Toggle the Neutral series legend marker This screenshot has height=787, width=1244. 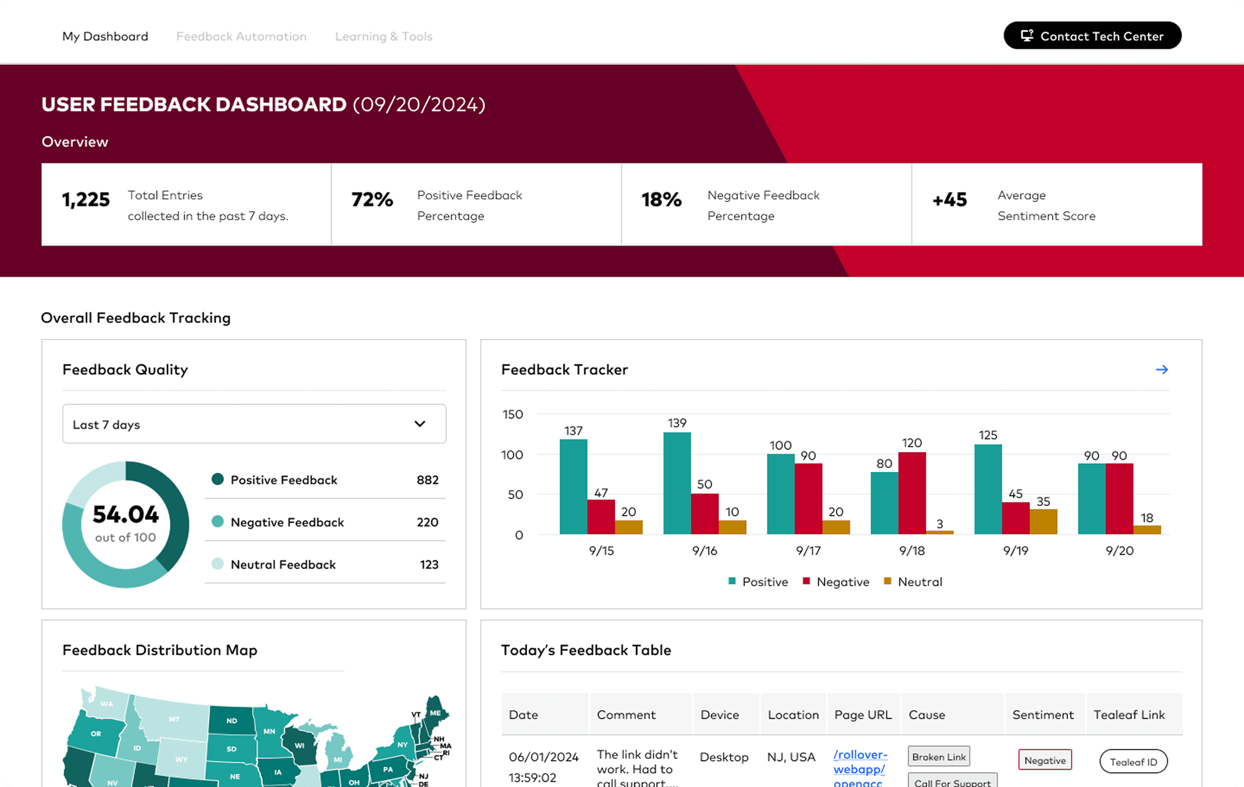tap(887, 581)
